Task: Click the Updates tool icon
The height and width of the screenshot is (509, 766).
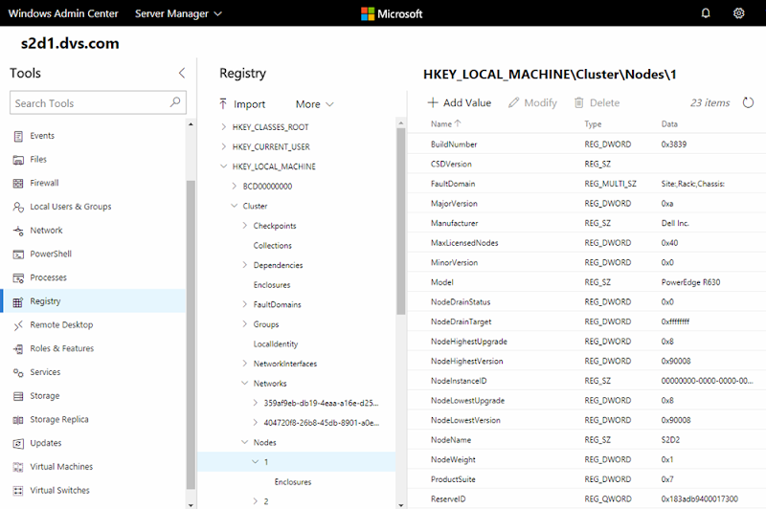Action: [x=18, y=444]
